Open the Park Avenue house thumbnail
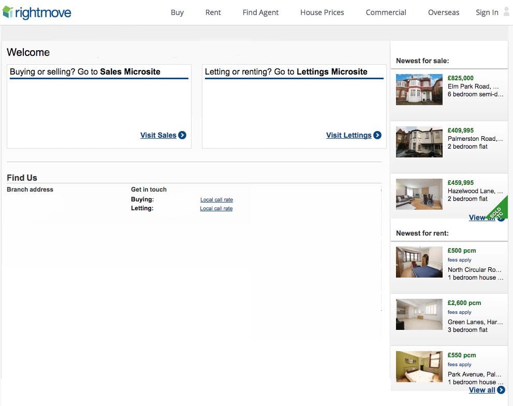This screenshot has height=406, width=513. point(419,367)
